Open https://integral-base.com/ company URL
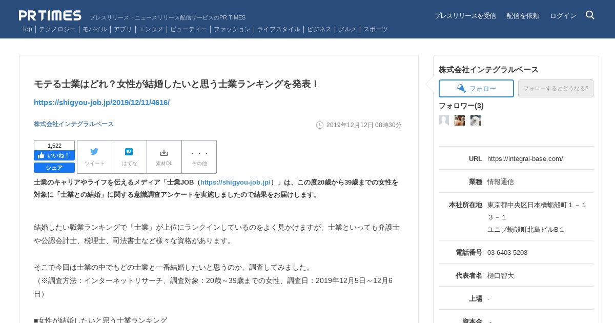The image size is (615, 323). click(525, 158)
